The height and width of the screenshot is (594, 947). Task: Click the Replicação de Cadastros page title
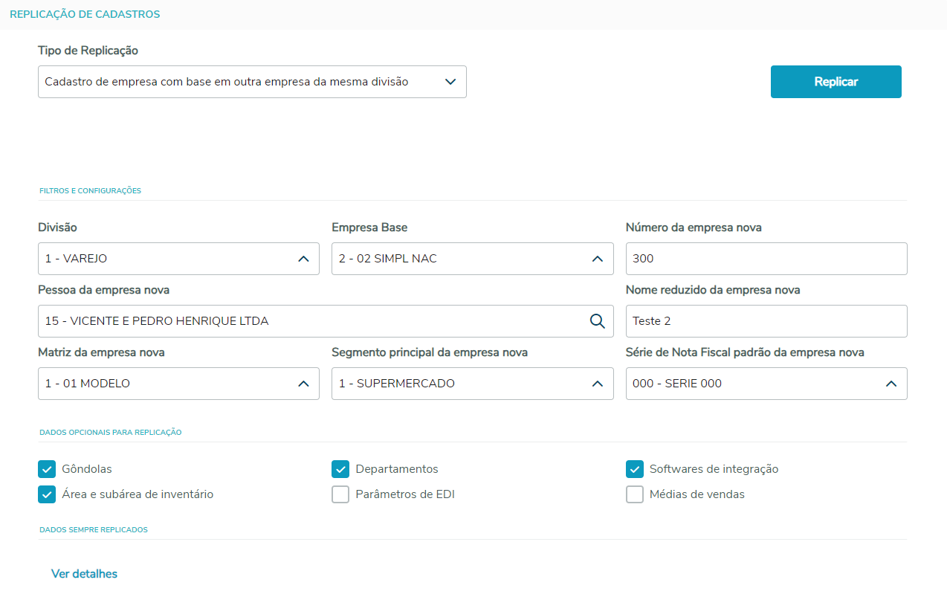(x=85, y=14)
